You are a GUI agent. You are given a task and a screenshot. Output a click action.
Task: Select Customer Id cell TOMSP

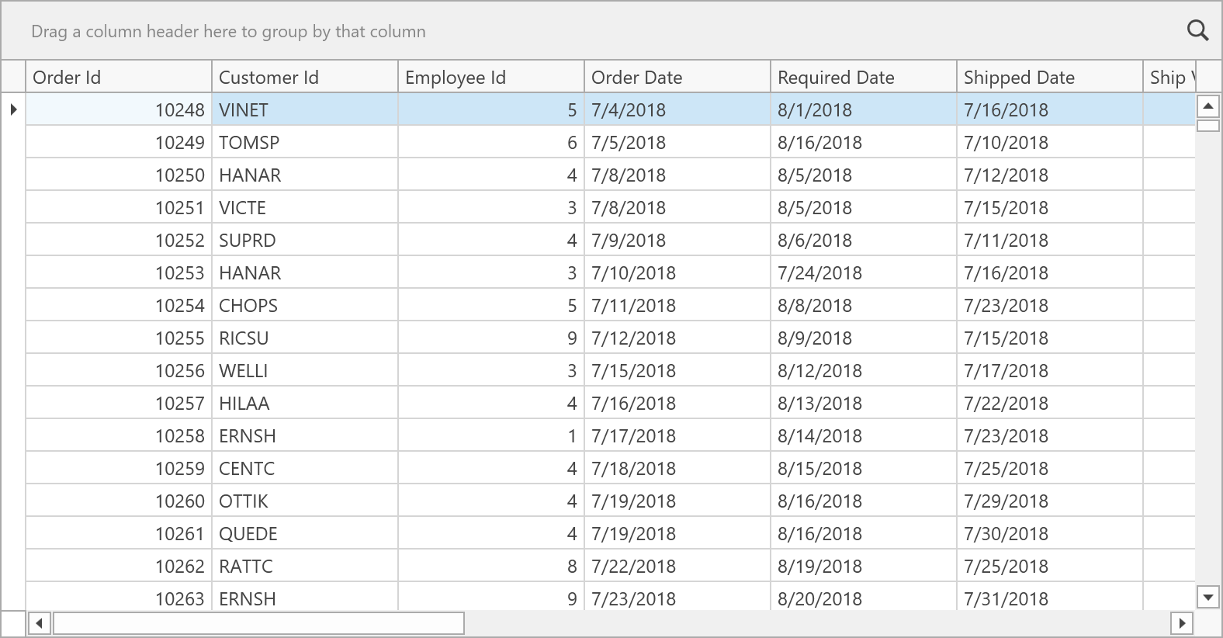tap(305, 142)
